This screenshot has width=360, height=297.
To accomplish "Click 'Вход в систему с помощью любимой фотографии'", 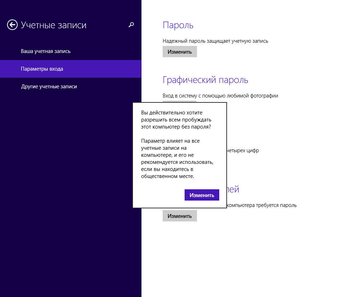I will (x=220, y=96).
